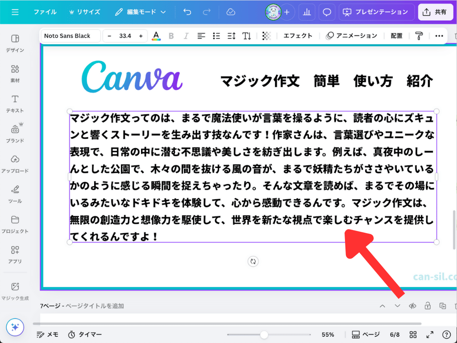The image size is (457, 343).
Task: Open the 配置 position panel
Action: 396,36
